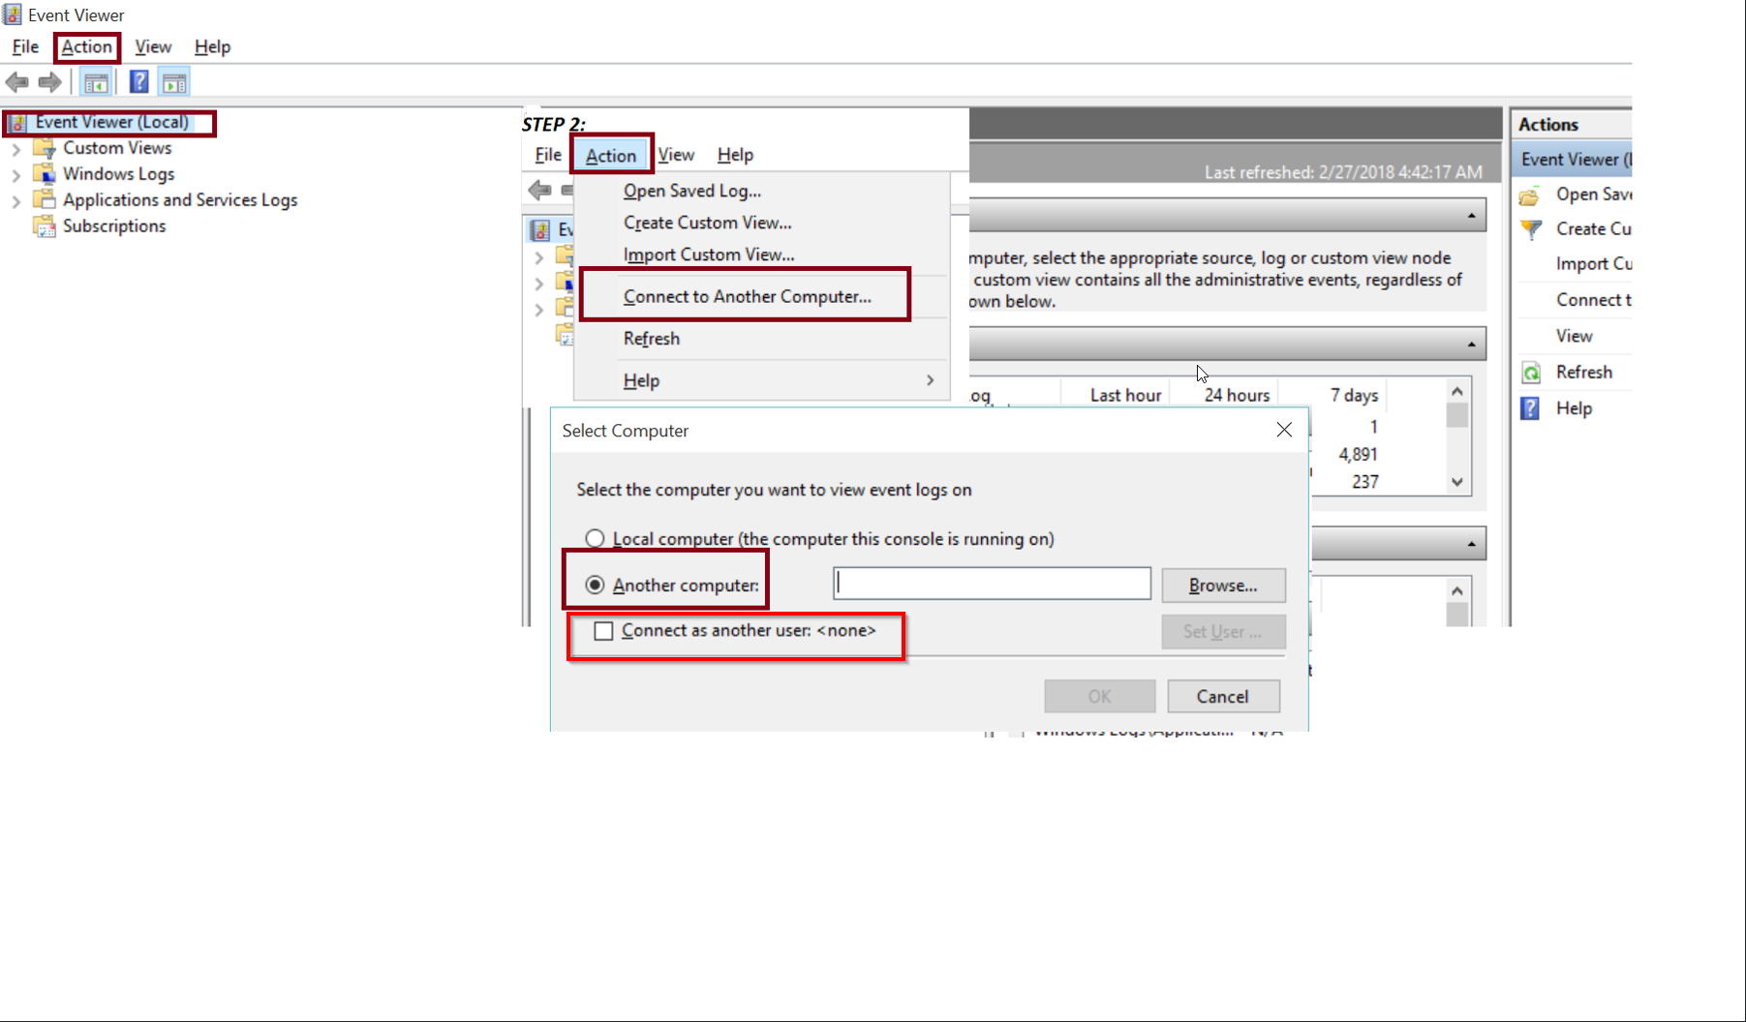Viewport: 1746px width, 1022px height.
Task: Choose Import Custom View... from Action menu
Action: pos(709,255)
